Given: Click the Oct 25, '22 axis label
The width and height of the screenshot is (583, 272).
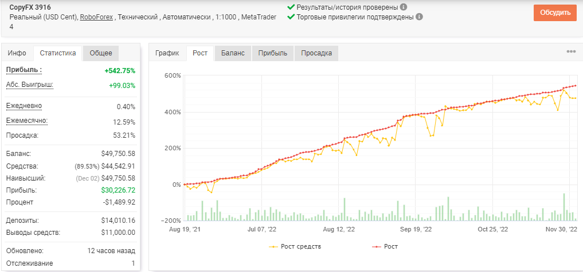Looking at the screenshot, I should click(x=492, y=229).
